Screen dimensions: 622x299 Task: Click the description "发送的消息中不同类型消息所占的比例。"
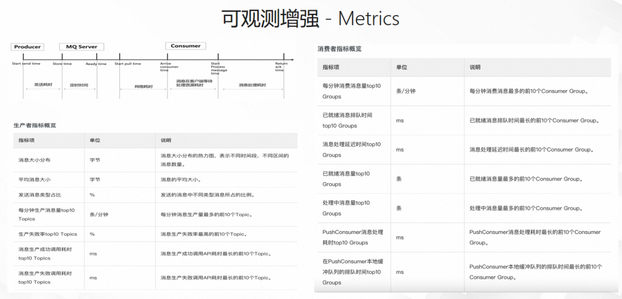[x=207, y=195]
